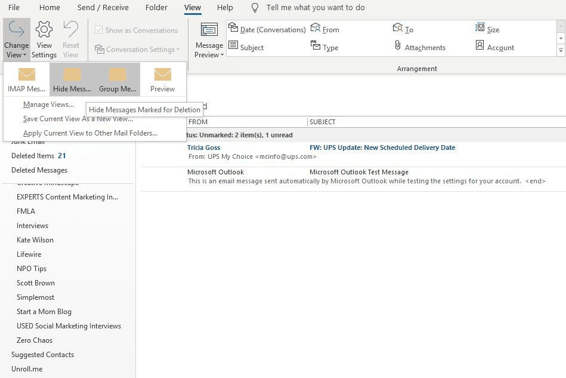The width and height of the screenshot is (566, 378).
Task: Switch to the Send / Receive tab
Action: point(102,8)
